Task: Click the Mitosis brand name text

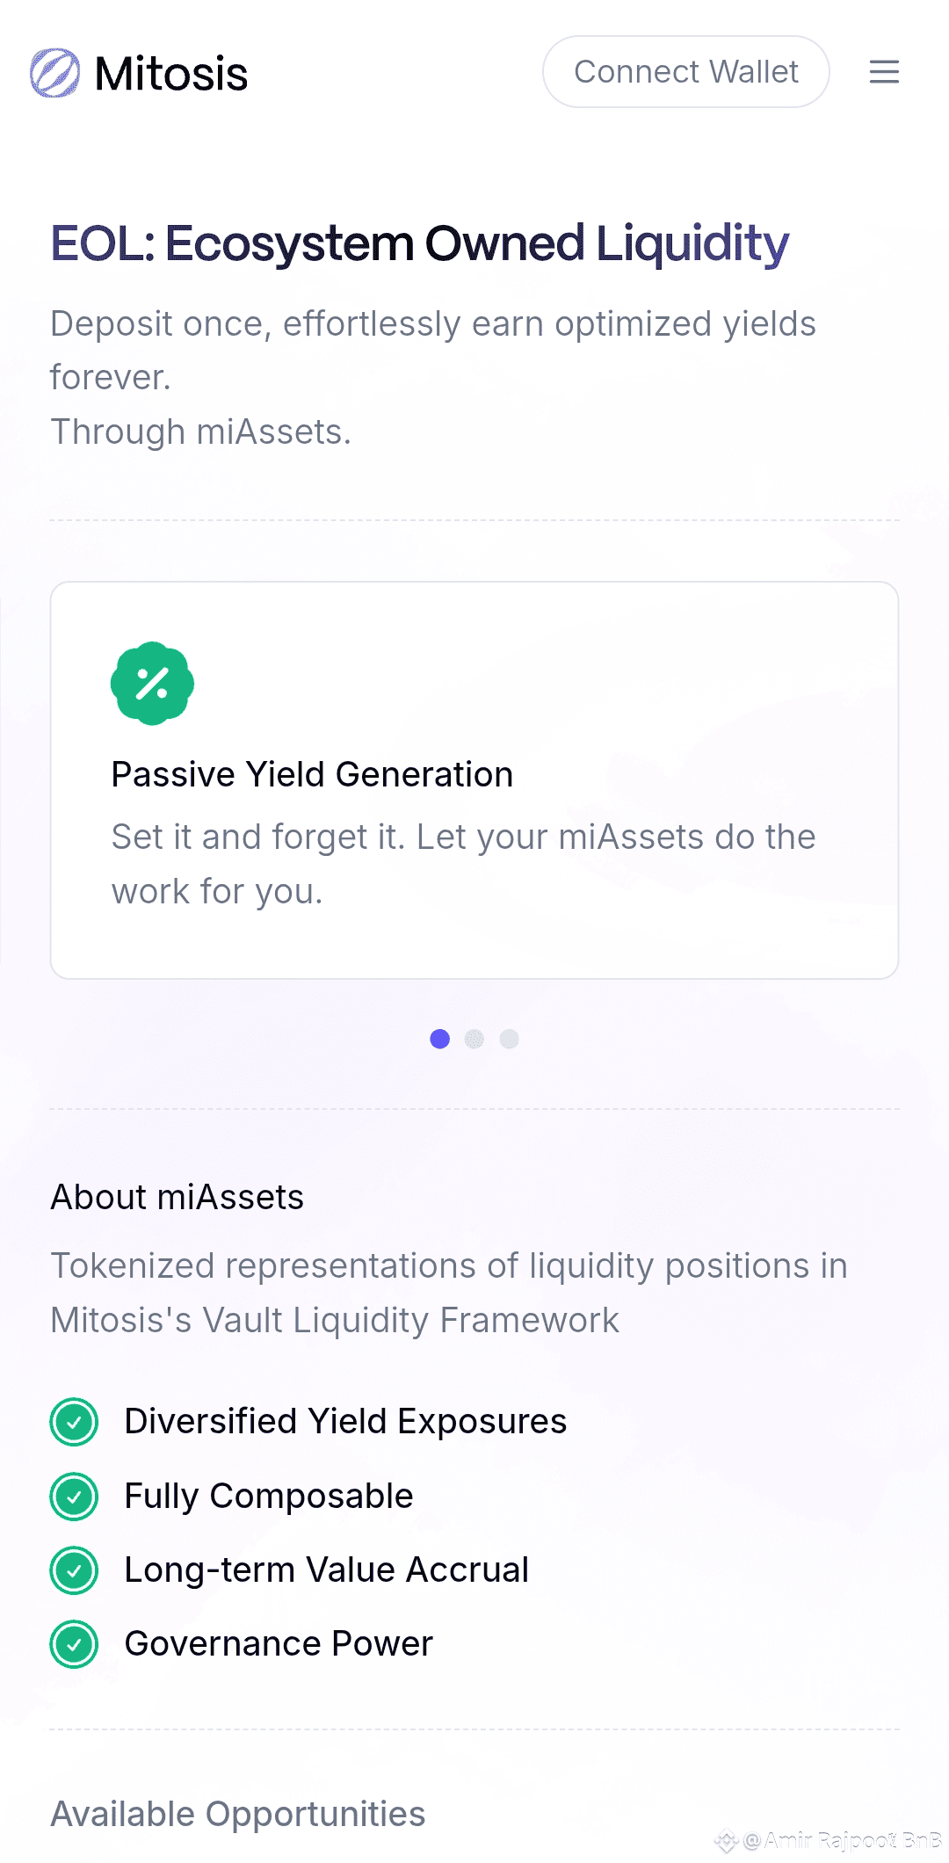Action: pyautogui.click(x=171, y=74)
